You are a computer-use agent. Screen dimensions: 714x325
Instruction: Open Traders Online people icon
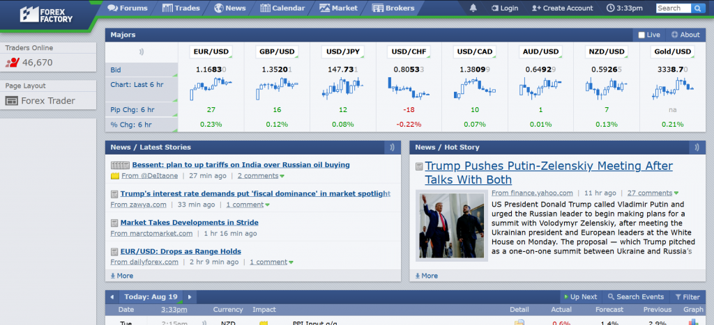pos(13,63)
